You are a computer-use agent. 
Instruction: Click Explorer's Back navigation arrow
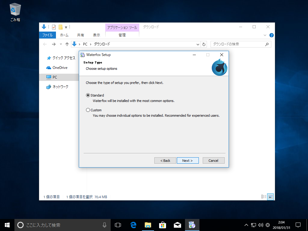pyautogui.click(x=45, y=44)
